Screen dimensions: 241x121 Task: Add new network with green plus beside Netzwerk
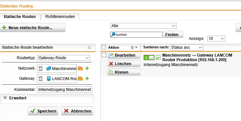pyautogui.click(x=87, y=68)
